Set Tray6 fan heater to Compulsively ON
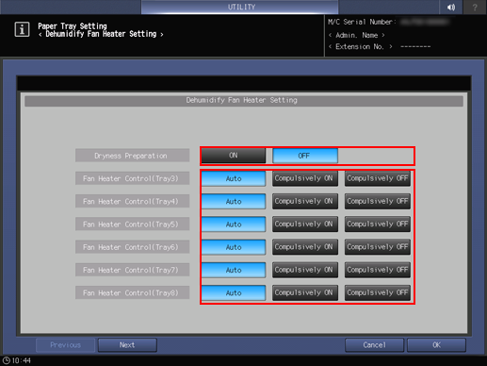The width and height of the screenshot is (487, 366). tap(305, 247)
